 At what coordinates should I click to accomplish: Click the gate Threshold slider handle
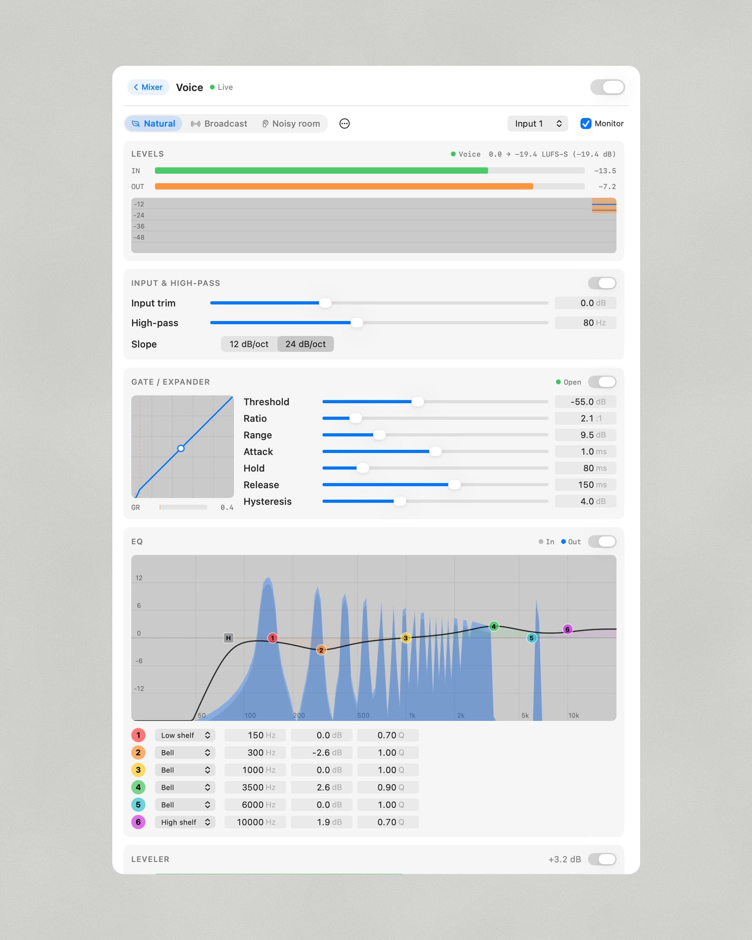coord(417,402)
